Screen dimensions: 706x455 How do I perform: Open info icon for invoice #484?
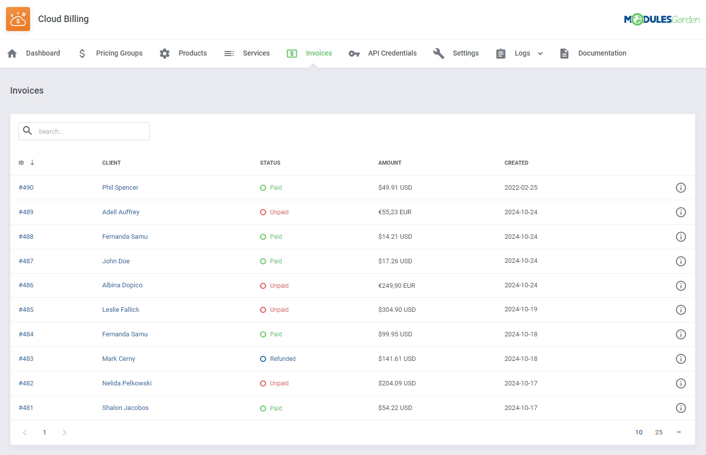pos(681,334)
